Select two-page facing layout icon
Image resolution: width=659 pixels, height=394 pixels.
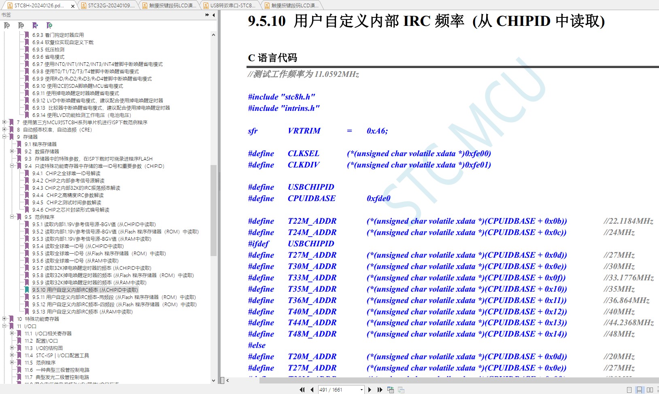650,390
